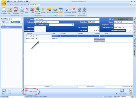Click the project Name input field
The height and width of the screenshot is (98, 136).
67,19
